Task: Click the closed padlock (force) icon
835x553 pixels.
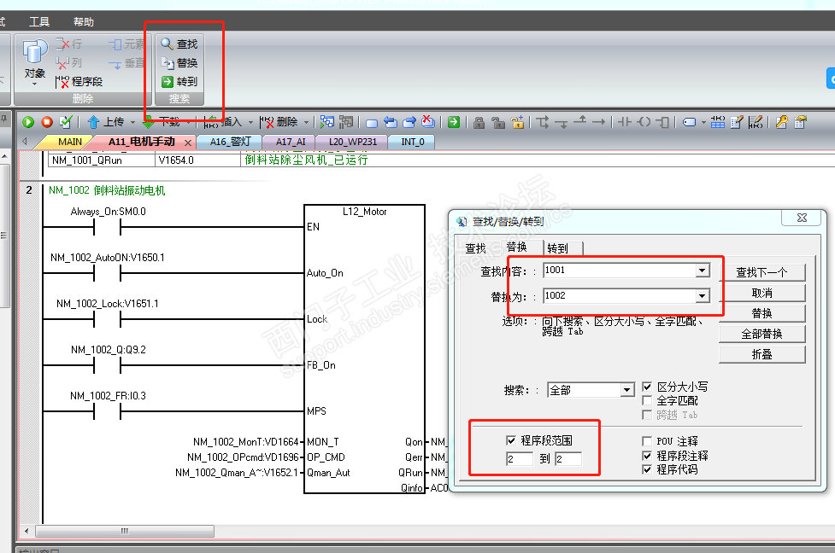Action: (x=479, y=123)
